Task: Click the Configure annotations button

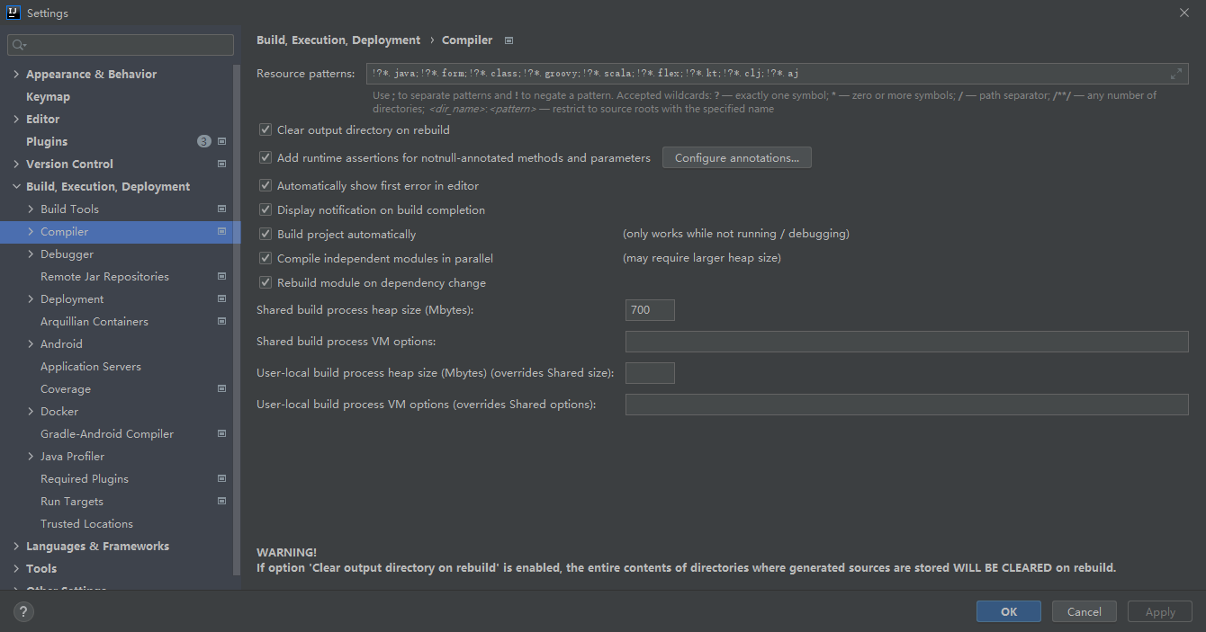Action: tap(736, 158)
